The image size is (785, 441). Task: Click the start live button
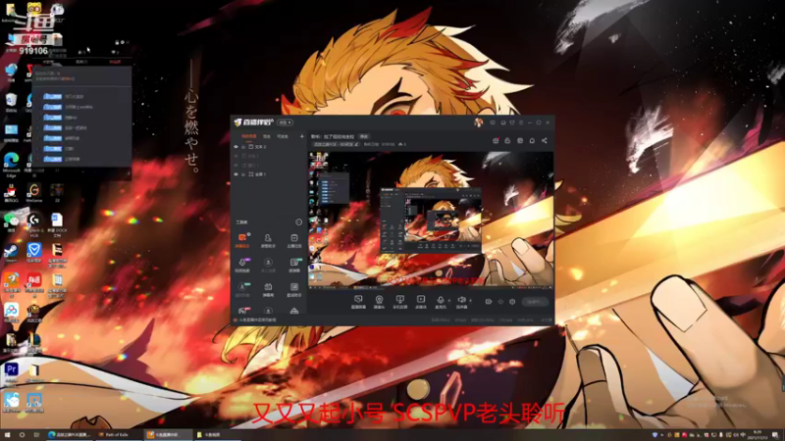tap(535, 302)
